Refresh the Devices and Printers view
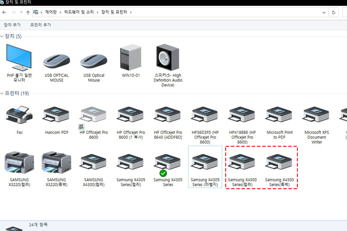 333,12
